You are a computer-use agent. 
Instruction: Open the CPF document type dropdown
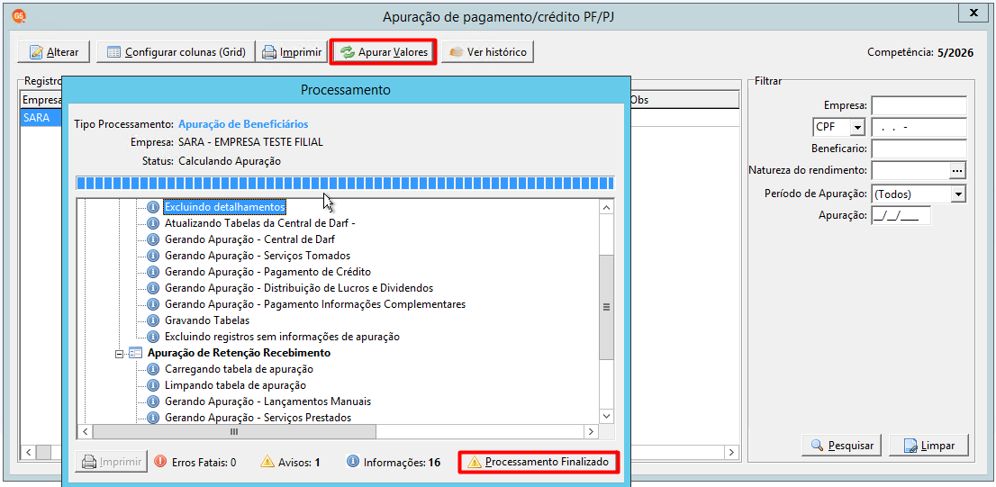(857, 128)
